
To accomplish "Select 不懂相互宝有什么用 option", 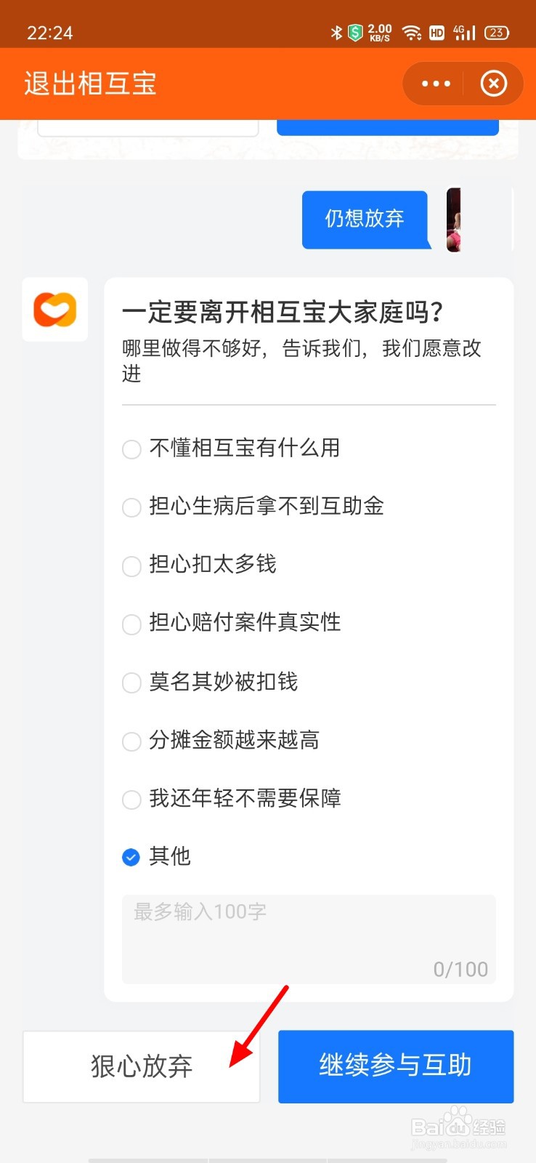I will pyautogui.click(x=231, y=448).
